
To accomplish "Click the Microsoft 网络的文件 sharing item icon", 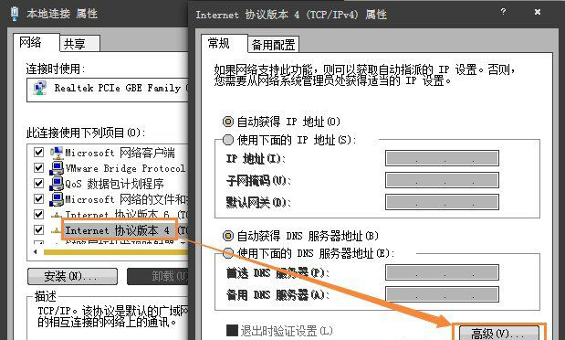I will click(x=57, y=199).
